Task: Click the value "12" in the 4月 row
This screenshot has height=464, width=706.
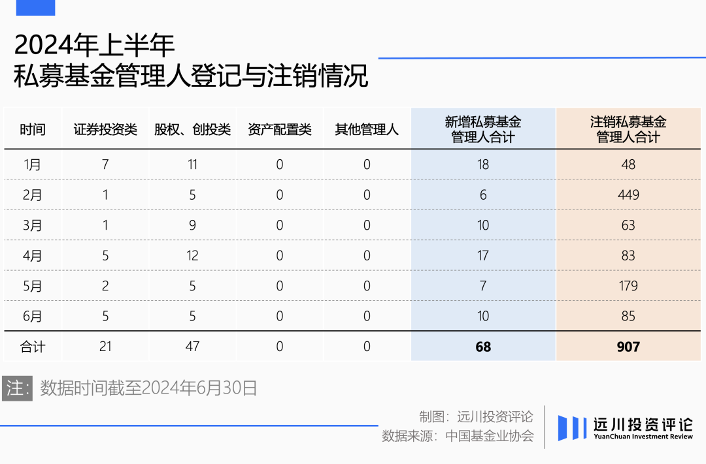Action: pyautogui.click(x=192, y=255)
